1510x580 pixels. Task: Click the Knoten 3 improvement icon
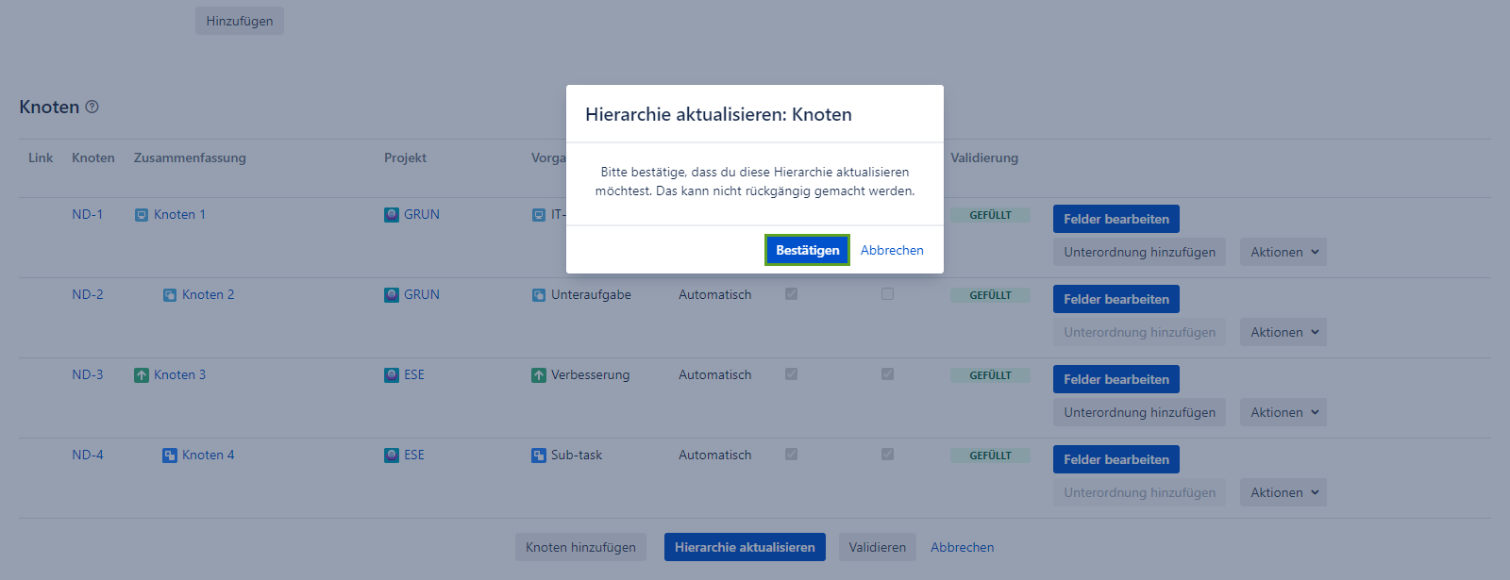tap(142, 375)
